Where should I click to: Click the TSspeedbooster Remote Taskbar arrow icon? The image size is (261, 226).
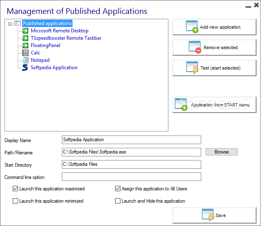(25, 38)
